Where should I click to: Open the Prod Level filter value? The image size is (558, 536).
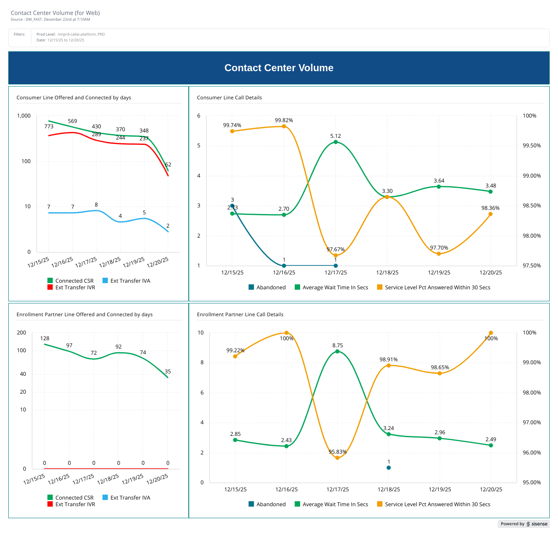coord(81,34)
